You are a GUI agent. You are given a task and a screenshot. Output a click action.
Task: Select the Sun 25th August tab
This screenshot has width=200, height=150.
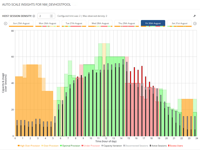coord(21,23)
